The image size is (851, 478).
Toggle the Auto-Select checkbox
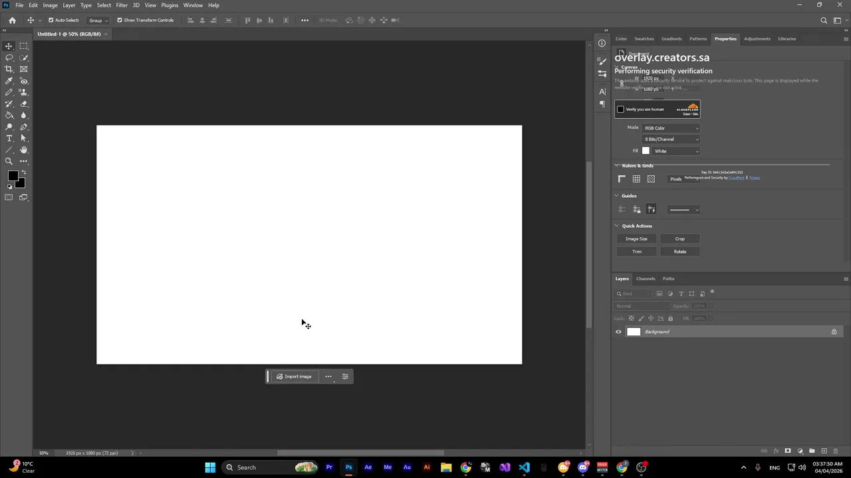pos(51,20)
